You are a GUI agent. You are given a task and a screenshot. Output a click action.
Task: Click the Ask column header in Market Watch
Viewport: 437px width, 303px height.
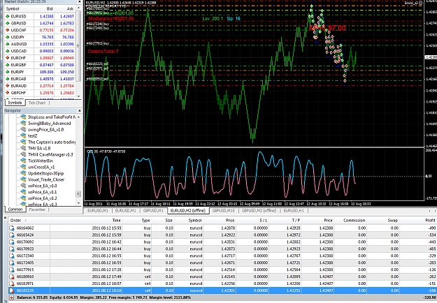(65, 9)
